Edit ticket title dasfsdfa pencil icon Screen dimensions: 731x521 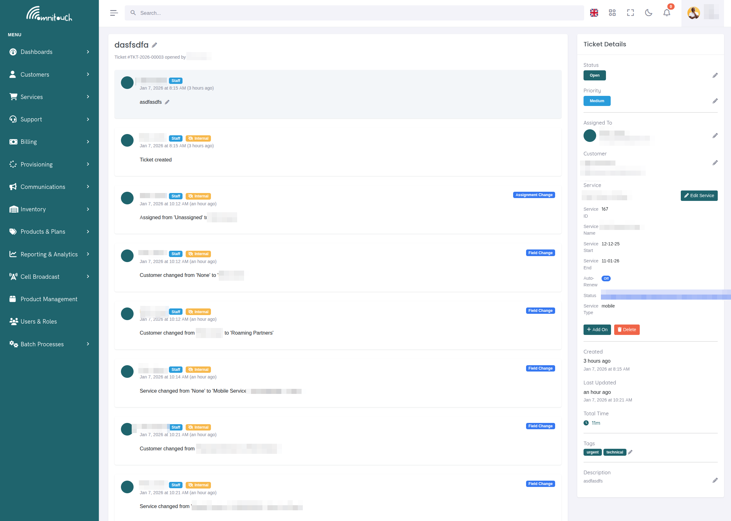pyautogui.click(x=154, y=45)
